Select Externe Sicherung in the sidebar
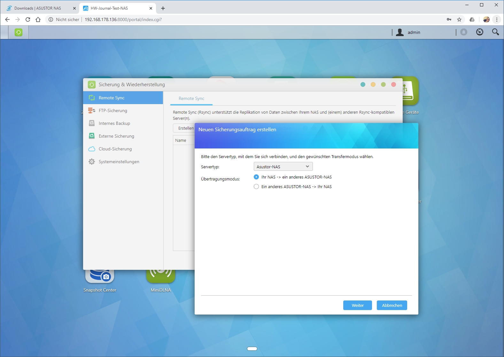Screen dimensions: 504x357 click(123, 136)
